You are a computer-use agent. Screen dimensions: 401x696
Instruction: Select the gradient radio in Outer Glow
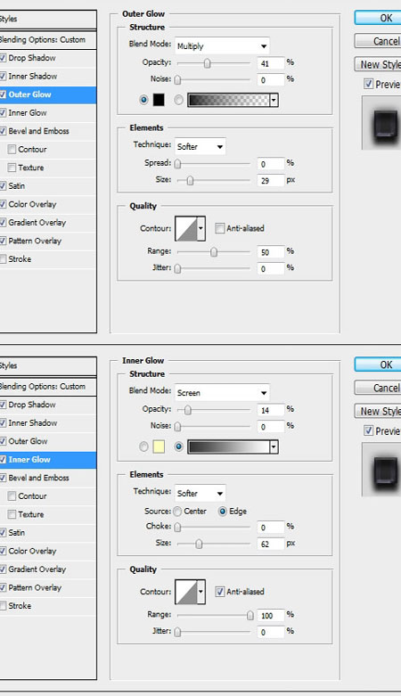tap(178, 100)
